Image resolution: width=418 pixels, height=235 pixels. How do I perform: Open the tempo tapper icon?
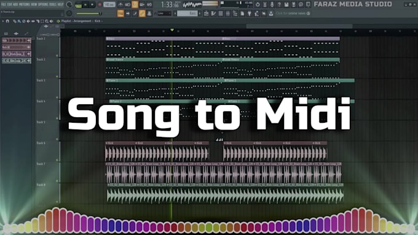coord(256,13)
